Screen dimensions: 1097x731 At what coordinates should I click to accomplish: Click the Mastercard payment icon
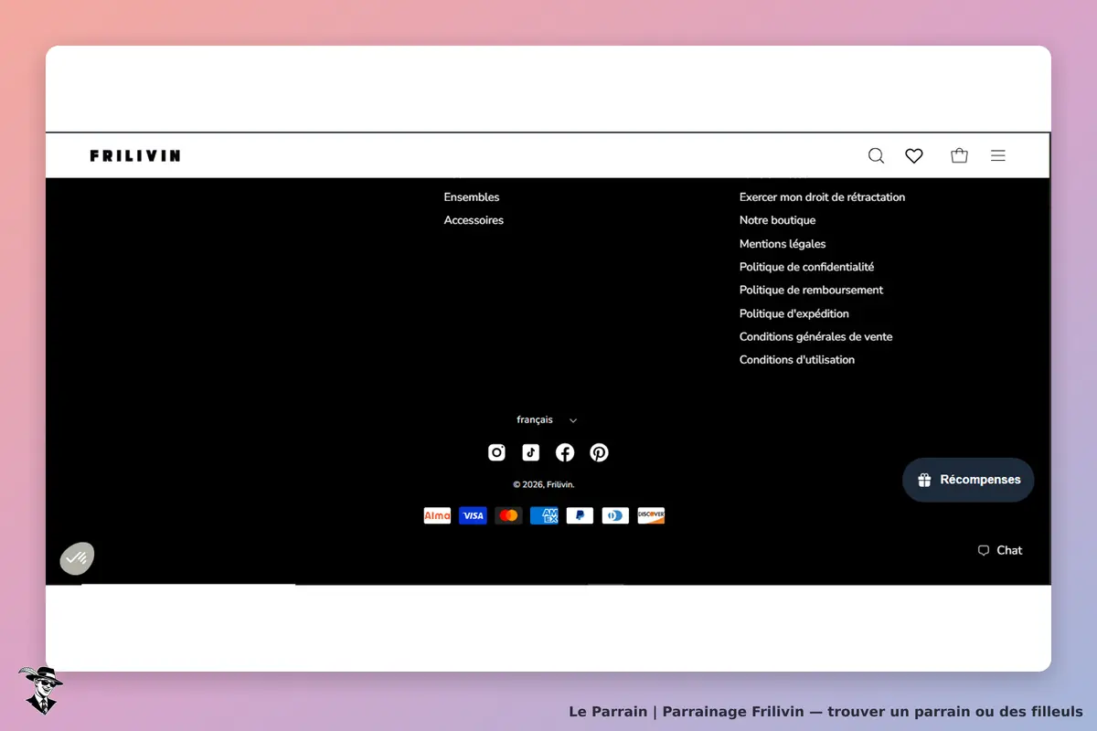508,515
